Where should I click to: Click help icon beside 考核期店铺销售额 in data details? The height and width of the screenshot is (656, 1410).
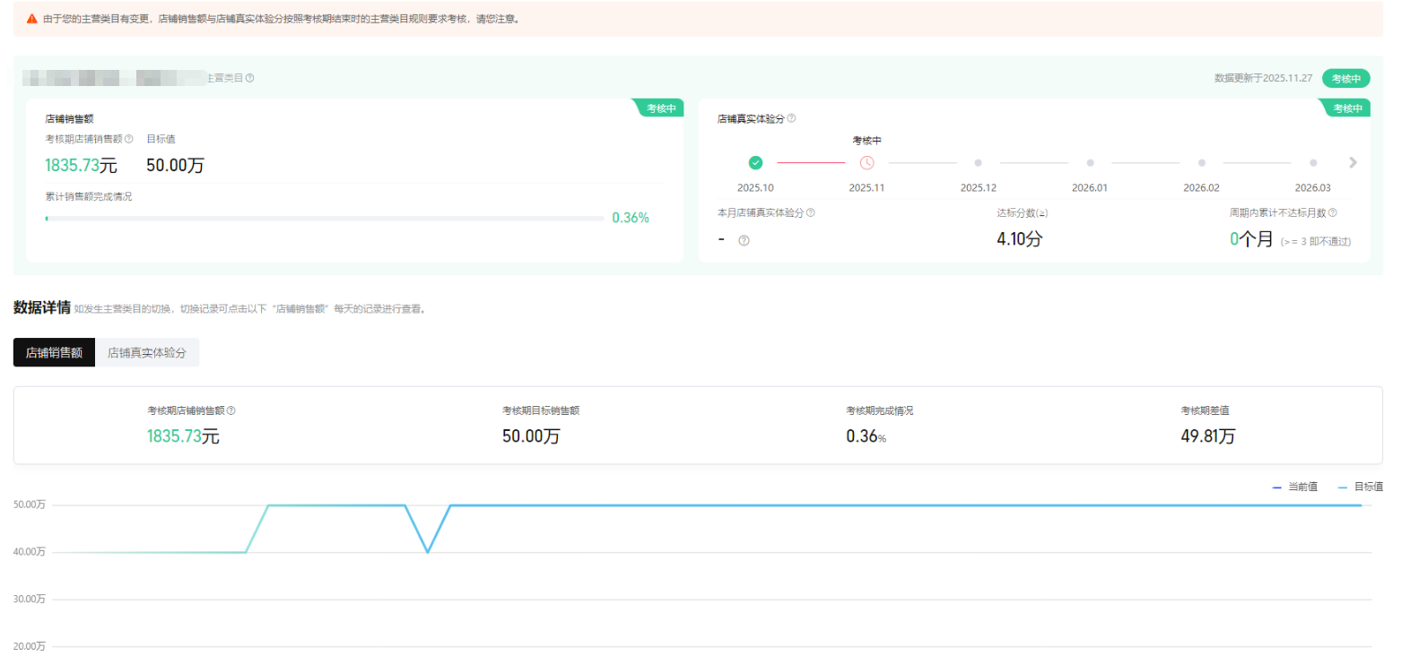coord(231,410)
